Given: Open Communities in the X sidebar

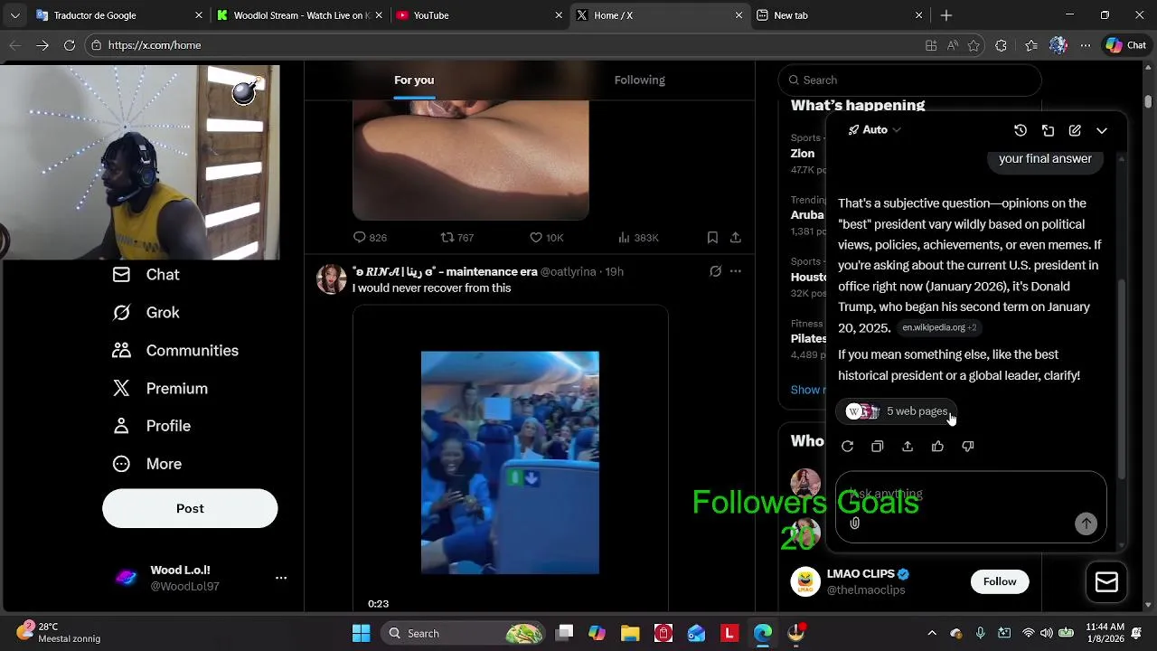Looking at the screenshot, I should (175, 351).
